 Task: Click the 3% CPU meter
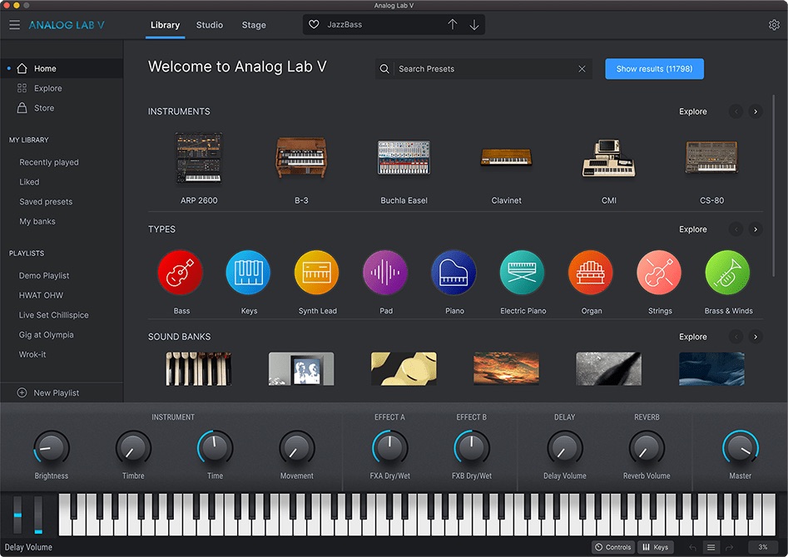click(763, 547)
